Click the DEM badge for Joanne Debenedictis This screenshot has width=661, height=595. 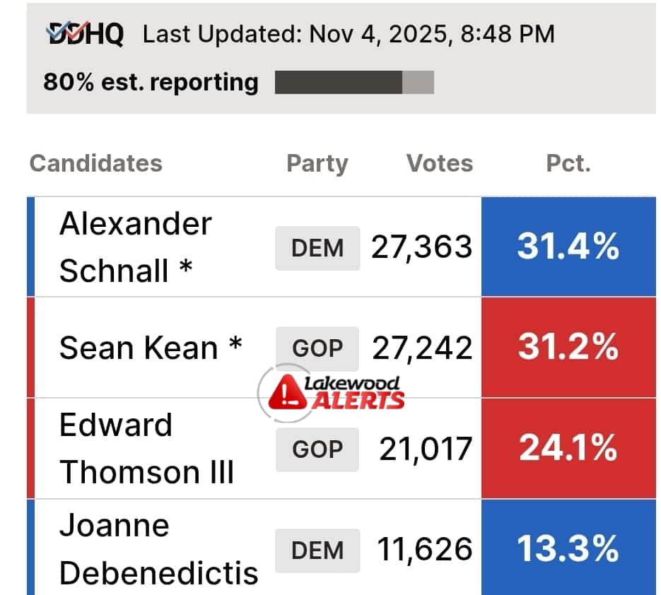pyautogui.click(x=317, y=550)
